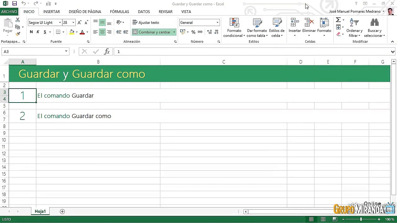Redo the last undone action
The image size is (397, 223).
36,4
